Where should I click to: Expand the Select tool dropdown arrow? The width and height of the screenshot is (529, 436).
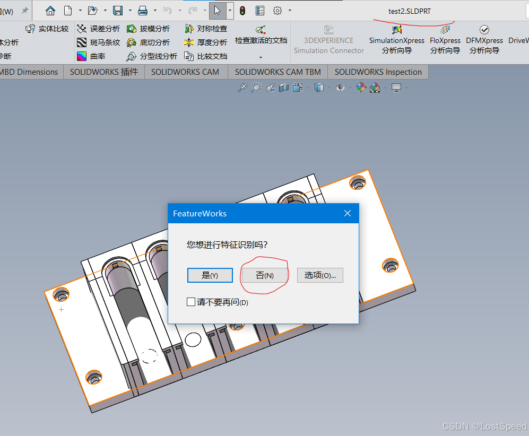[x=230, y=11]
